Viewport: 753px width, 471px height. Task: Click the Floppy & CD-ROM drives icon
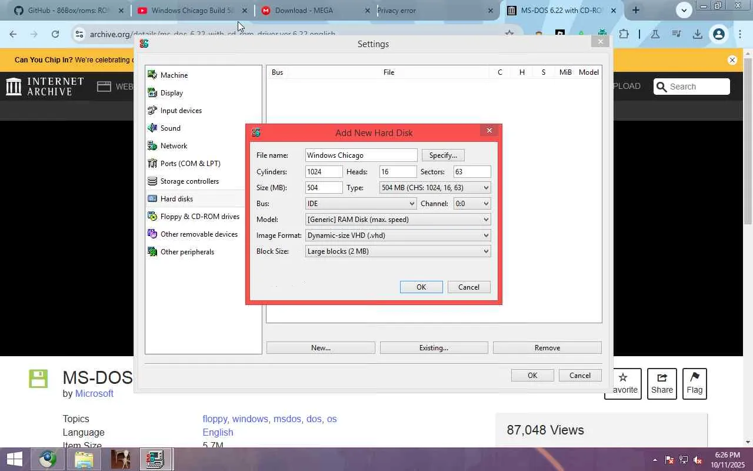[152, 216]
